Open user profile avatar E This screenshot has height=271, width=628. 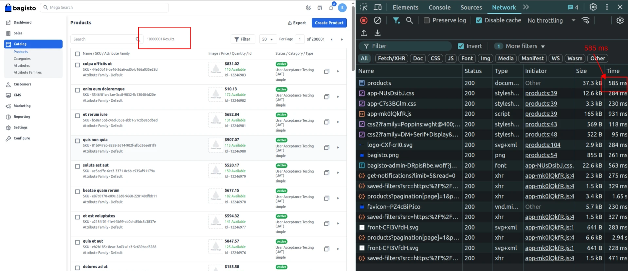(342, 8)
